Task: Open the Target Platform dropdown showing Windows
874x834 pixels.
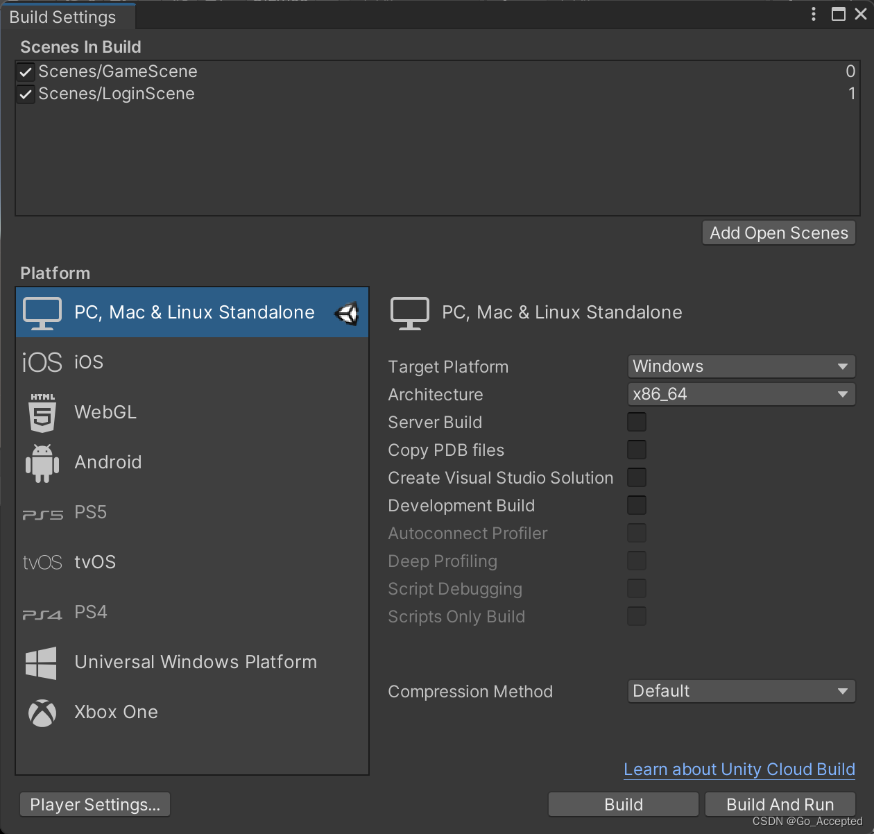Action: 741,366
